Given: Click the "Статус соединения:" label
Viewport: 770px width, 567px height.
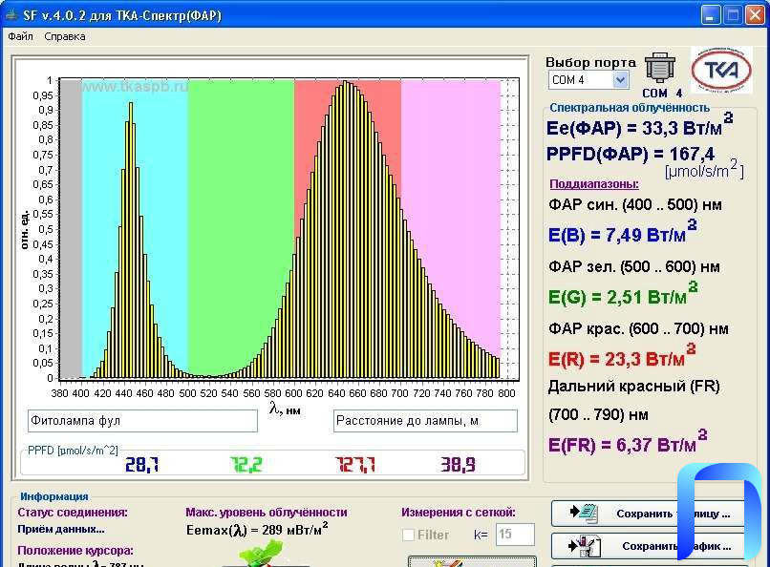Looking at the screenshot, I should tap(73, 513).
